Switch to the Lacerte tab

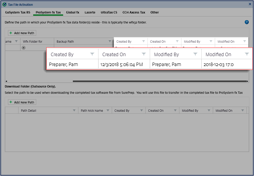[90, 13]
